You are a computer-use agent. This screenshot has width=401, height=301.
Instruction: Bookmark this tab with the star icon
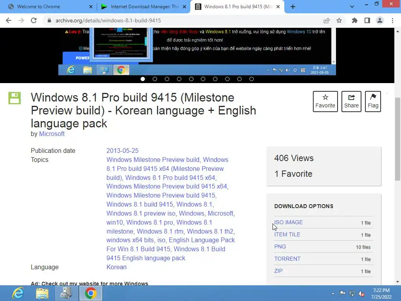pyautogui.click(x=339, y=20)
